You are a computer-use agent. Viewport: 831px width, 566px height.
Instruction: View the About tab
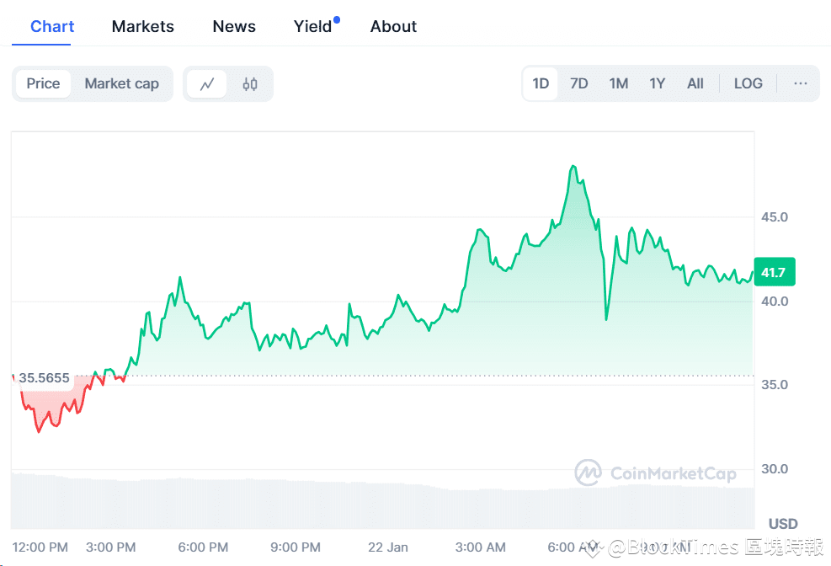click(x=393, y=26)
